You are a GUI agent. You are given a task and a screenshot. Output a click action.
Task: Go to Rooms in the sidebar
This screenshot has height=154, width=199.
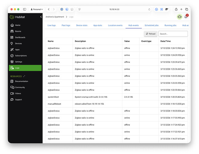tap(25, 31)
